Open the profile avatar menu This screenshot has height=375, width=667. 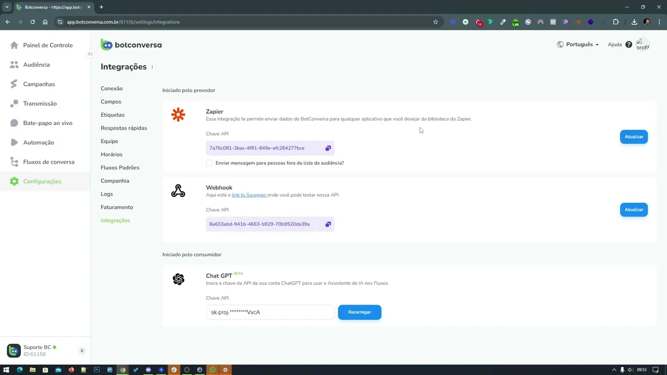click(x=643, y=45)
